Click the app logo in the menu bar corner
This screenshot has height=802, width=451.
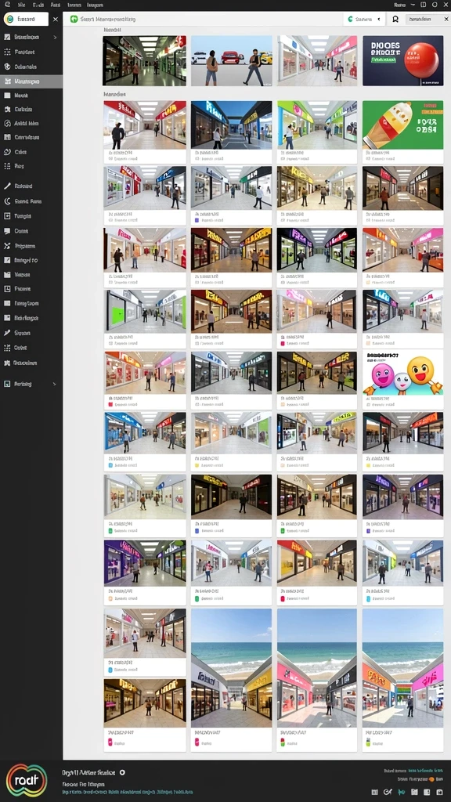coord(6,4)
